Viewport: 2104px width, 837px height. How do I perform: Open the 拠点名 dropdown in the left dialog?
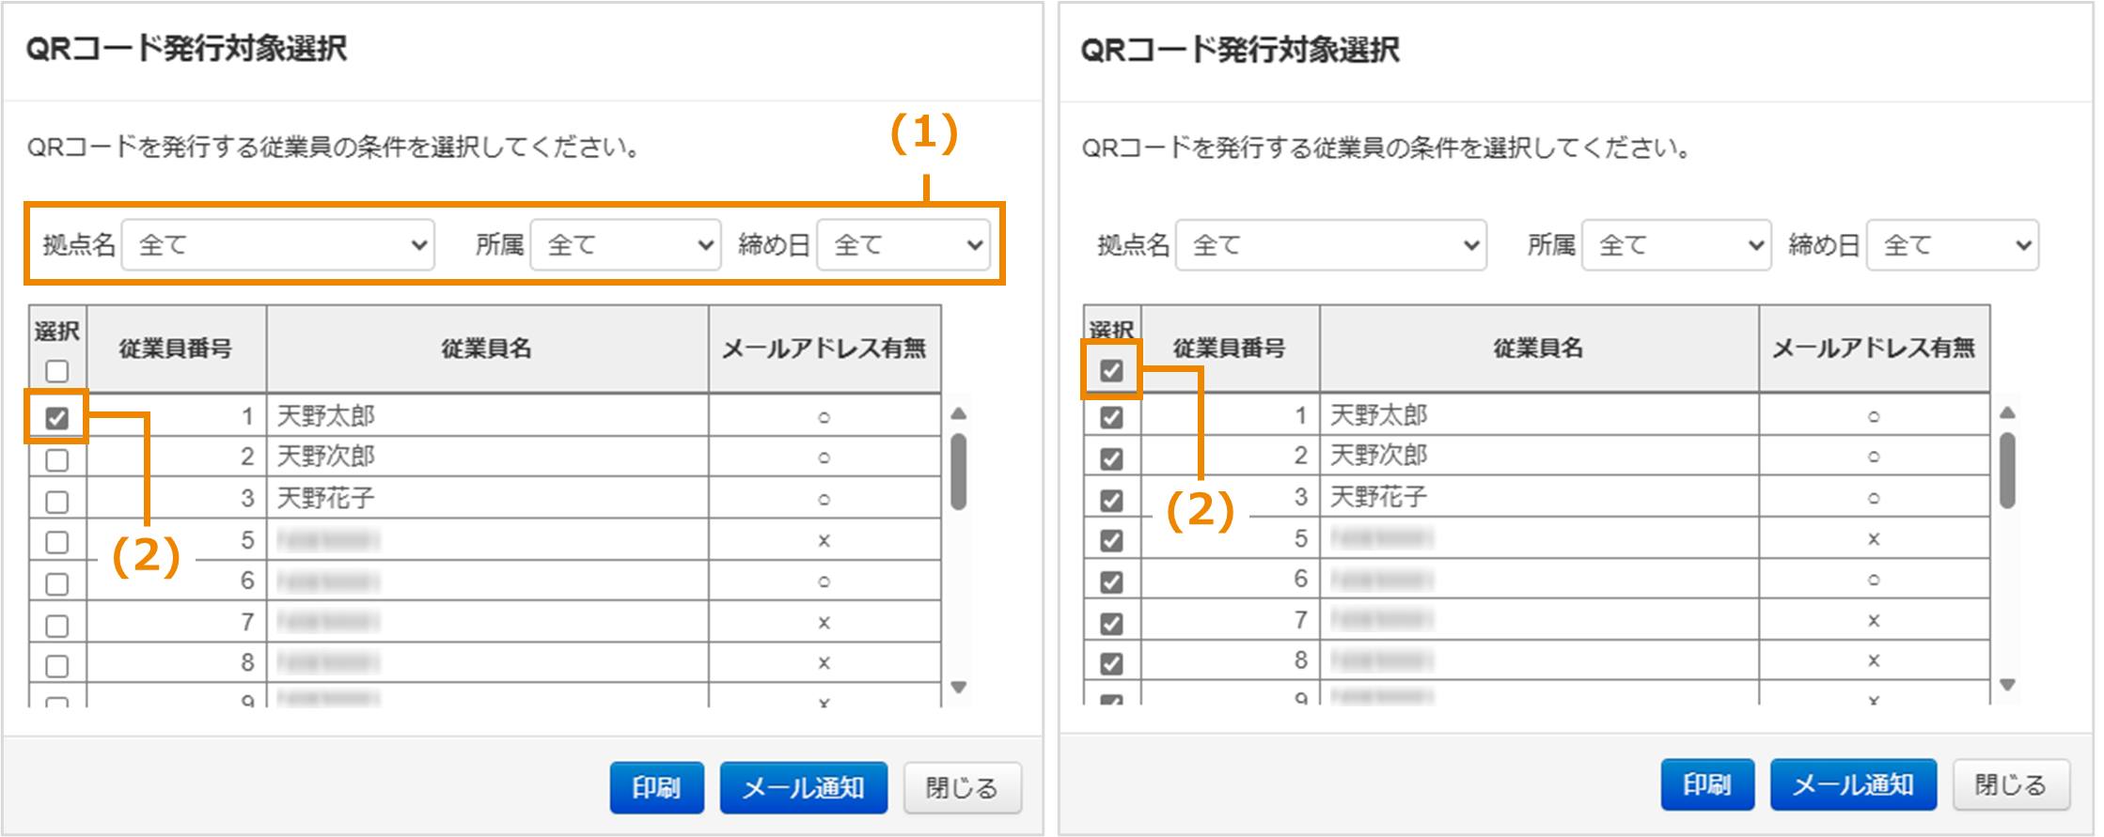tap(278, 245)
